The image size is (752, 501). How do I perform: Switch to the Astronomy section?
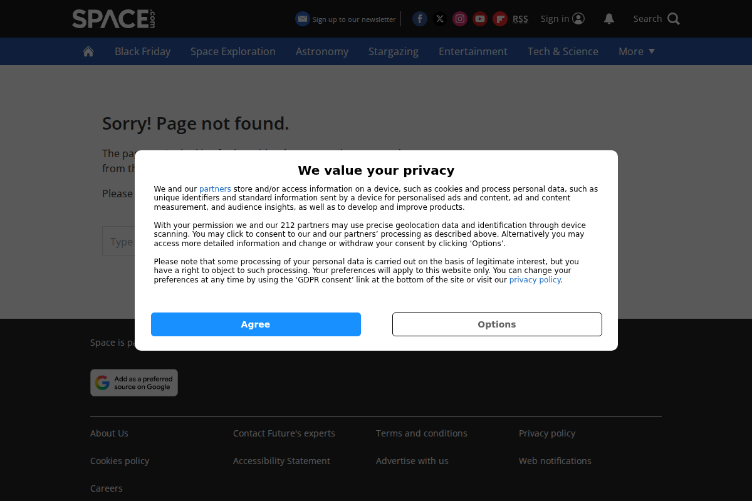[x=322, y=51]
